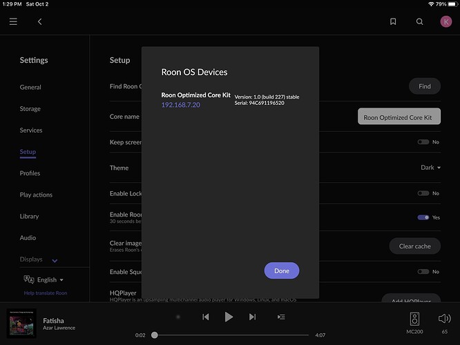460x345 pixels.
Task: Click the language translate icon
Action: click(x=29, y=279)
